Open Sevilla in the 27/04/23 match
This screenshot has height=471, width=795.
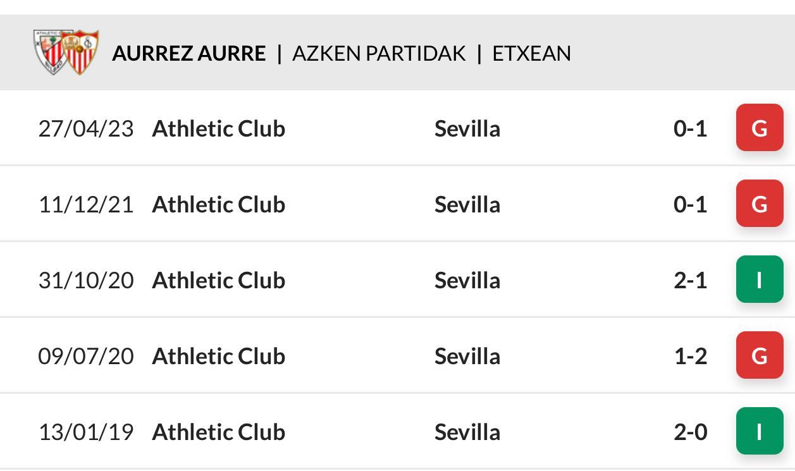point(467,128)
